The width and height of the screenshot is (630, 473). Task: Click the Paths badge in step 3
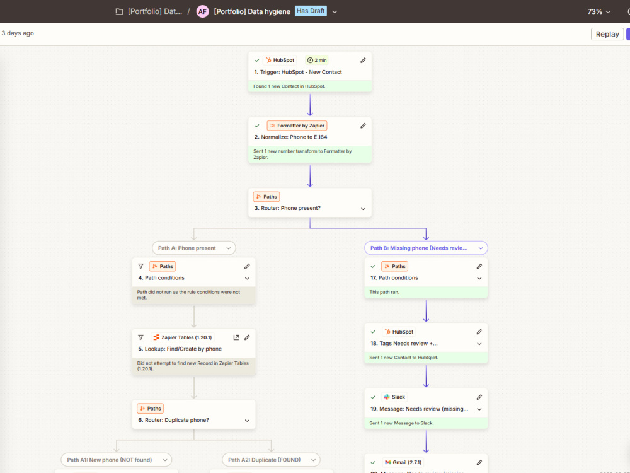266,197
